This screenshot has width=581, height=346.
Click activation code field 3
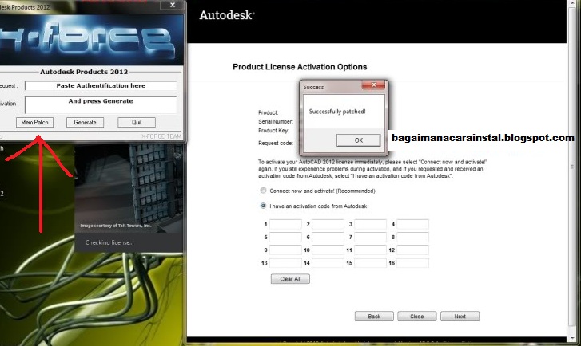pos(371,224)
